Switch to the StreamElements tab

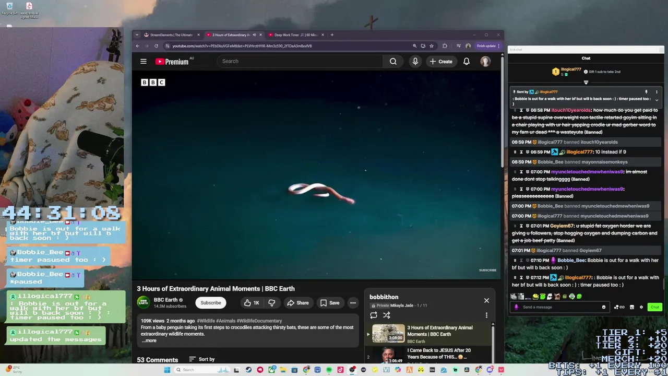[x=171, y=35]
